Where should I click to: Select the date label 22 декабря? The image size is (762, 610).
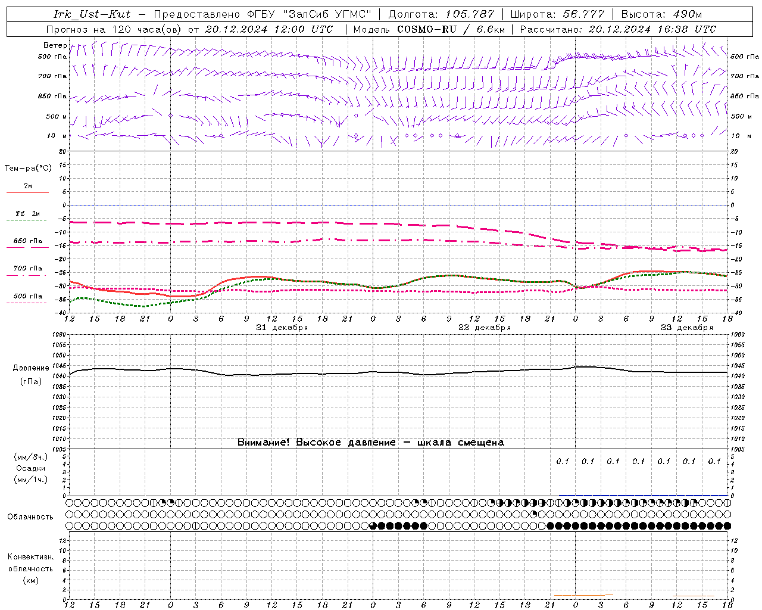pos(485,328)
